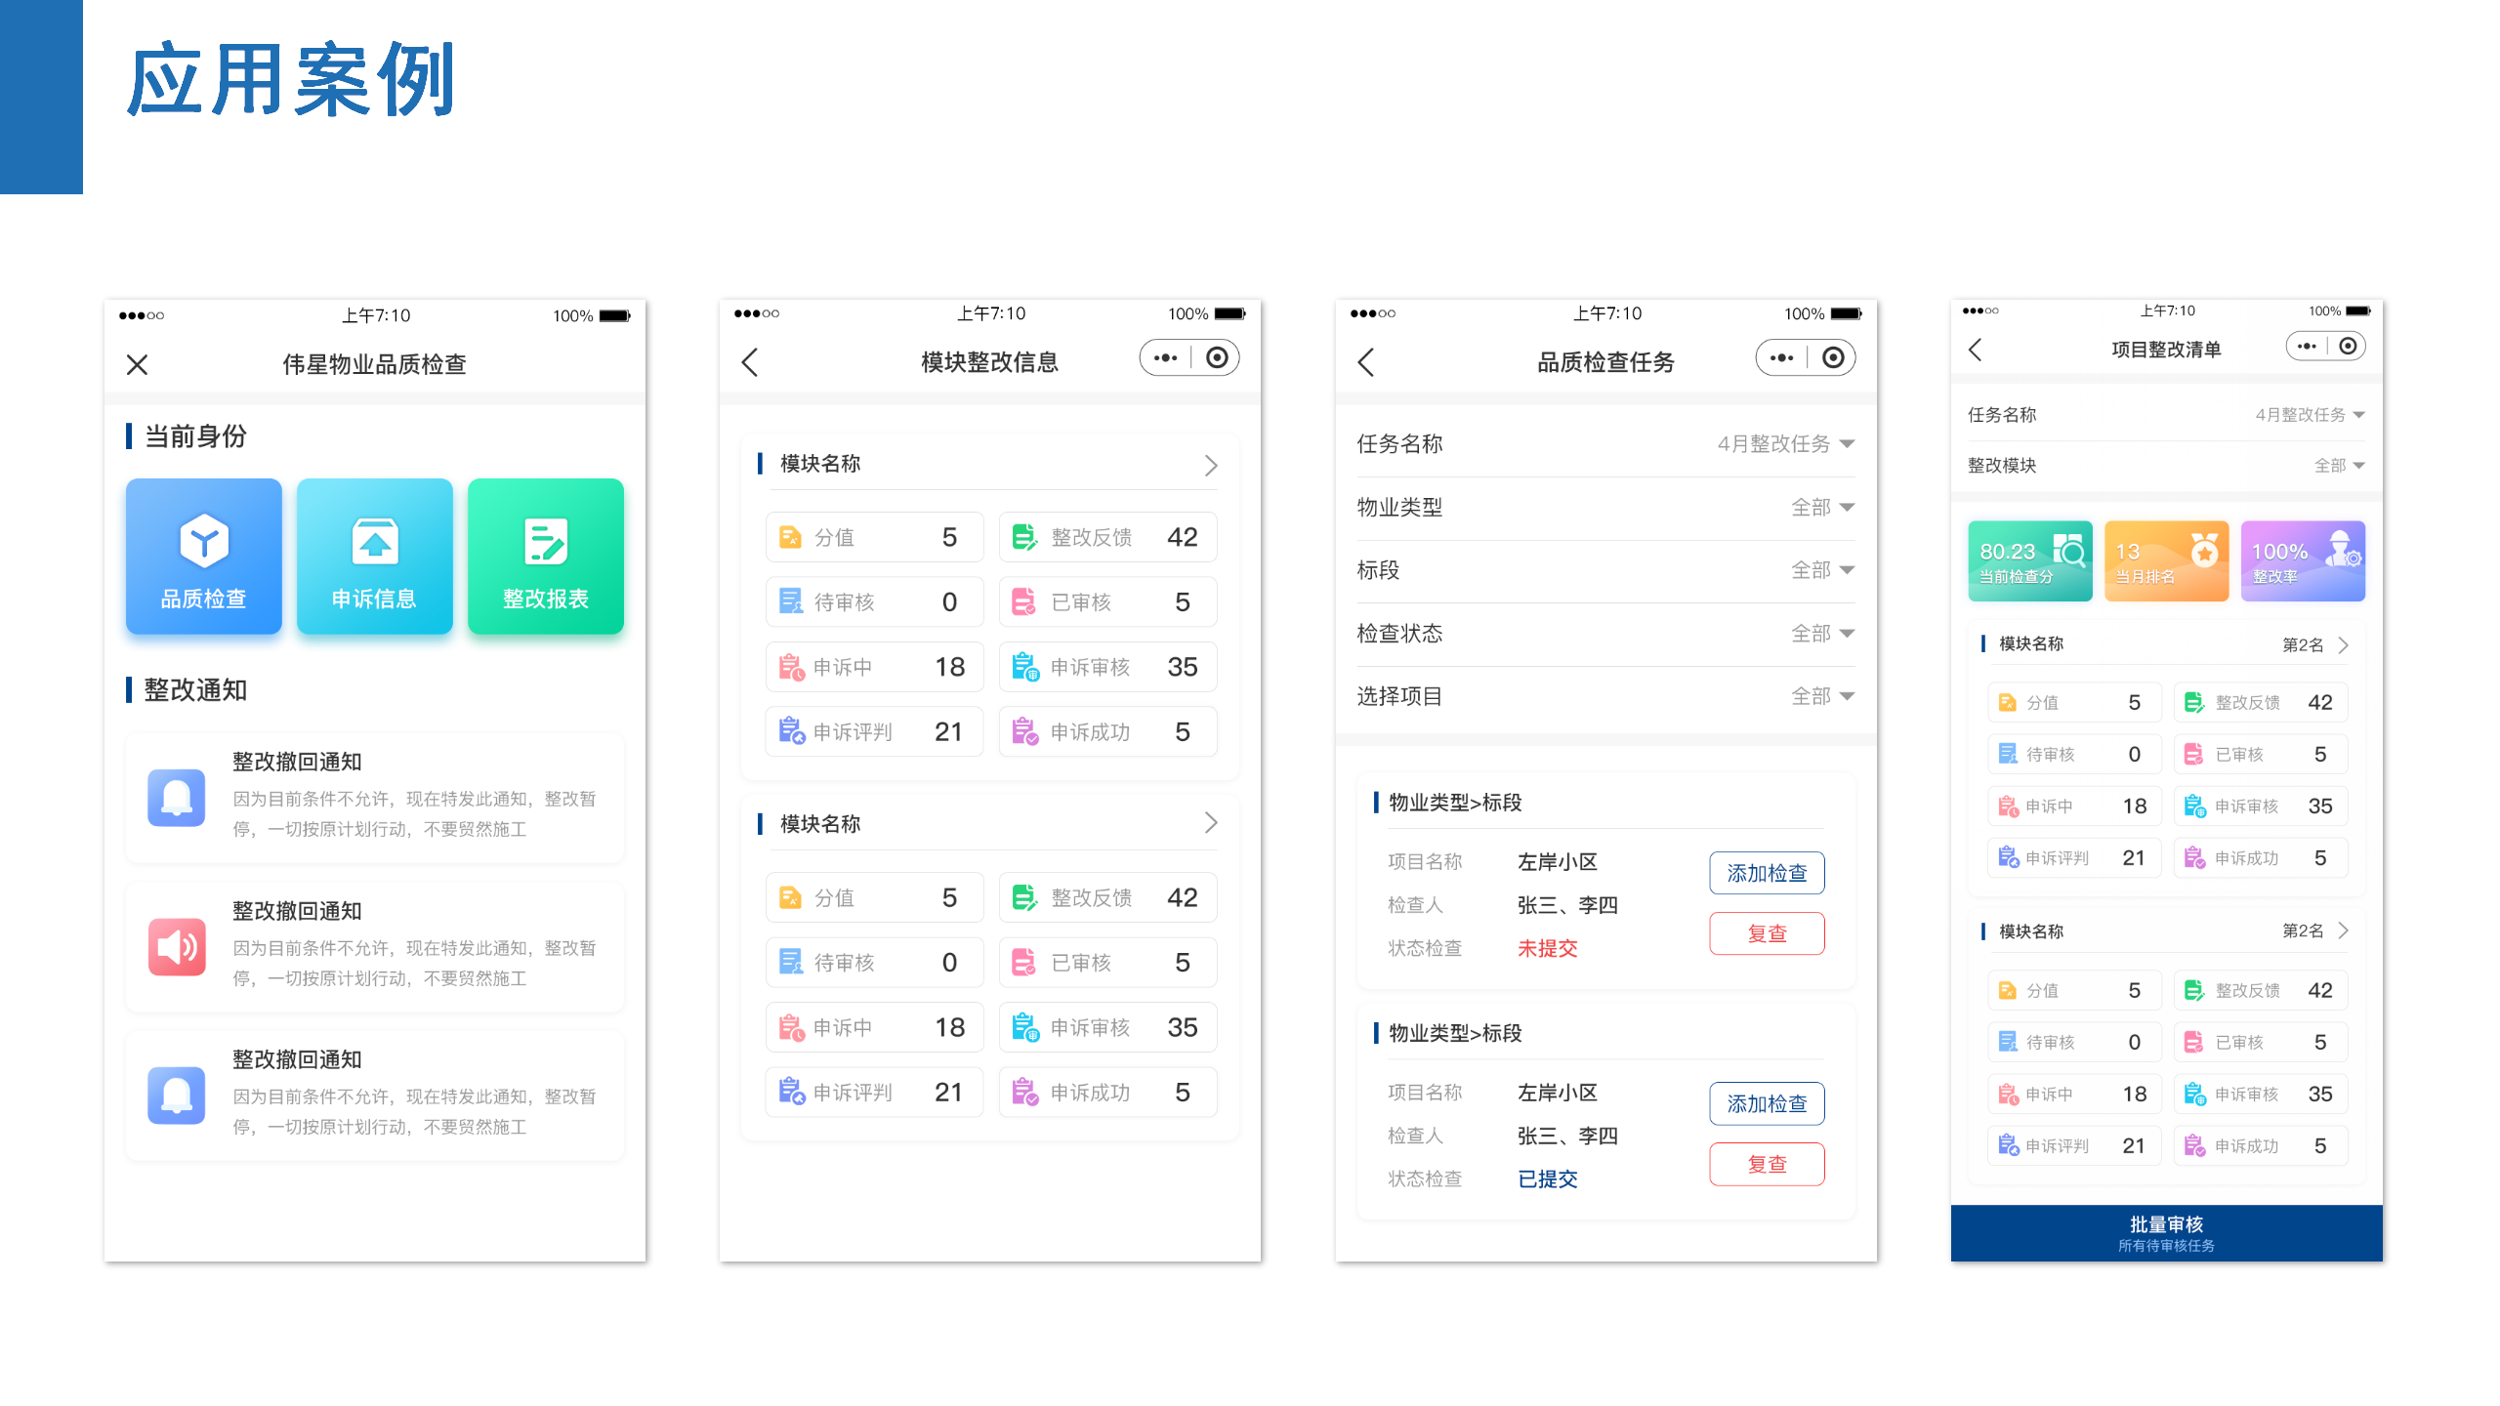Viewport: 2500px width, 1406px height.
Task: Click the 申诉审核 icon showing 35
Action: click(1024, 667)
